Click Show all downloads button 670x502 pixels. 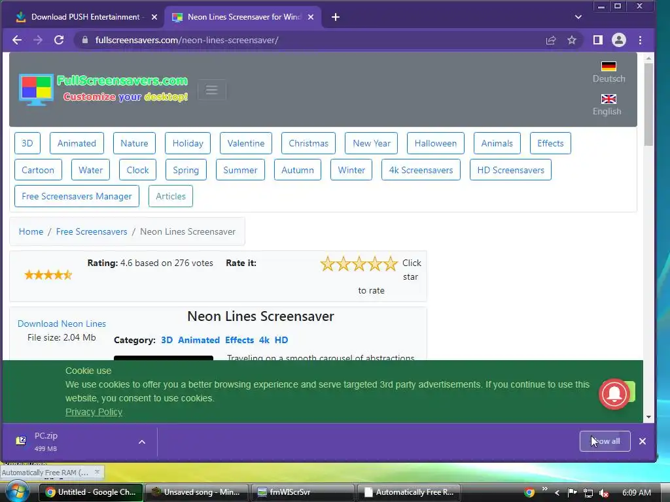click(x=605, y=441)
